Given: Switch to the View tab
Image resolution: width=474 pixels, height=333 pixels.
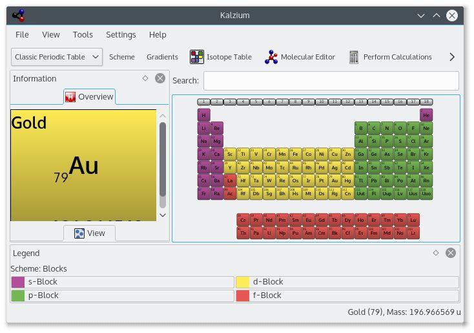Looking at the screenshot, I should click(90, 233).
